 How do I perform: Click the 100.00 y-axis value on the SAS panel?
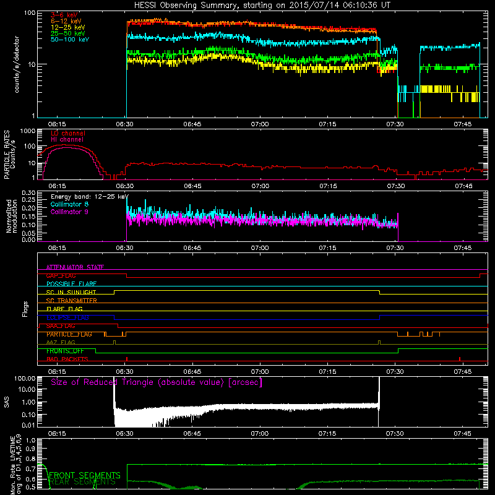[x=25, y=379]
